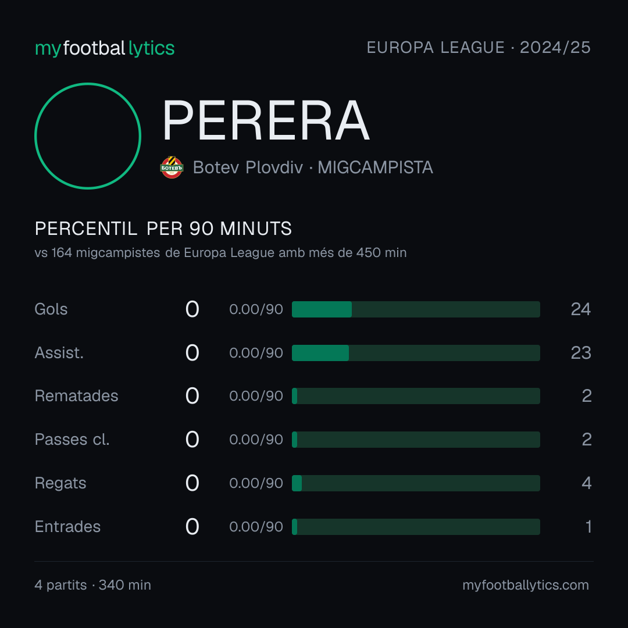
Task: Open the myfootballytics.com footer link
Action: coord(526,585)
